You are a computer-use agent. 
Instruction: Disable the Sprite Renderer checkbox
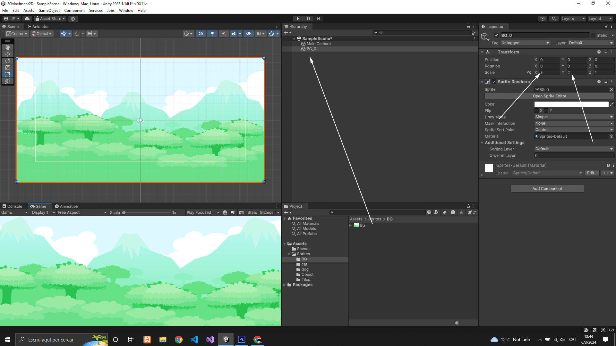pos(494,82)
